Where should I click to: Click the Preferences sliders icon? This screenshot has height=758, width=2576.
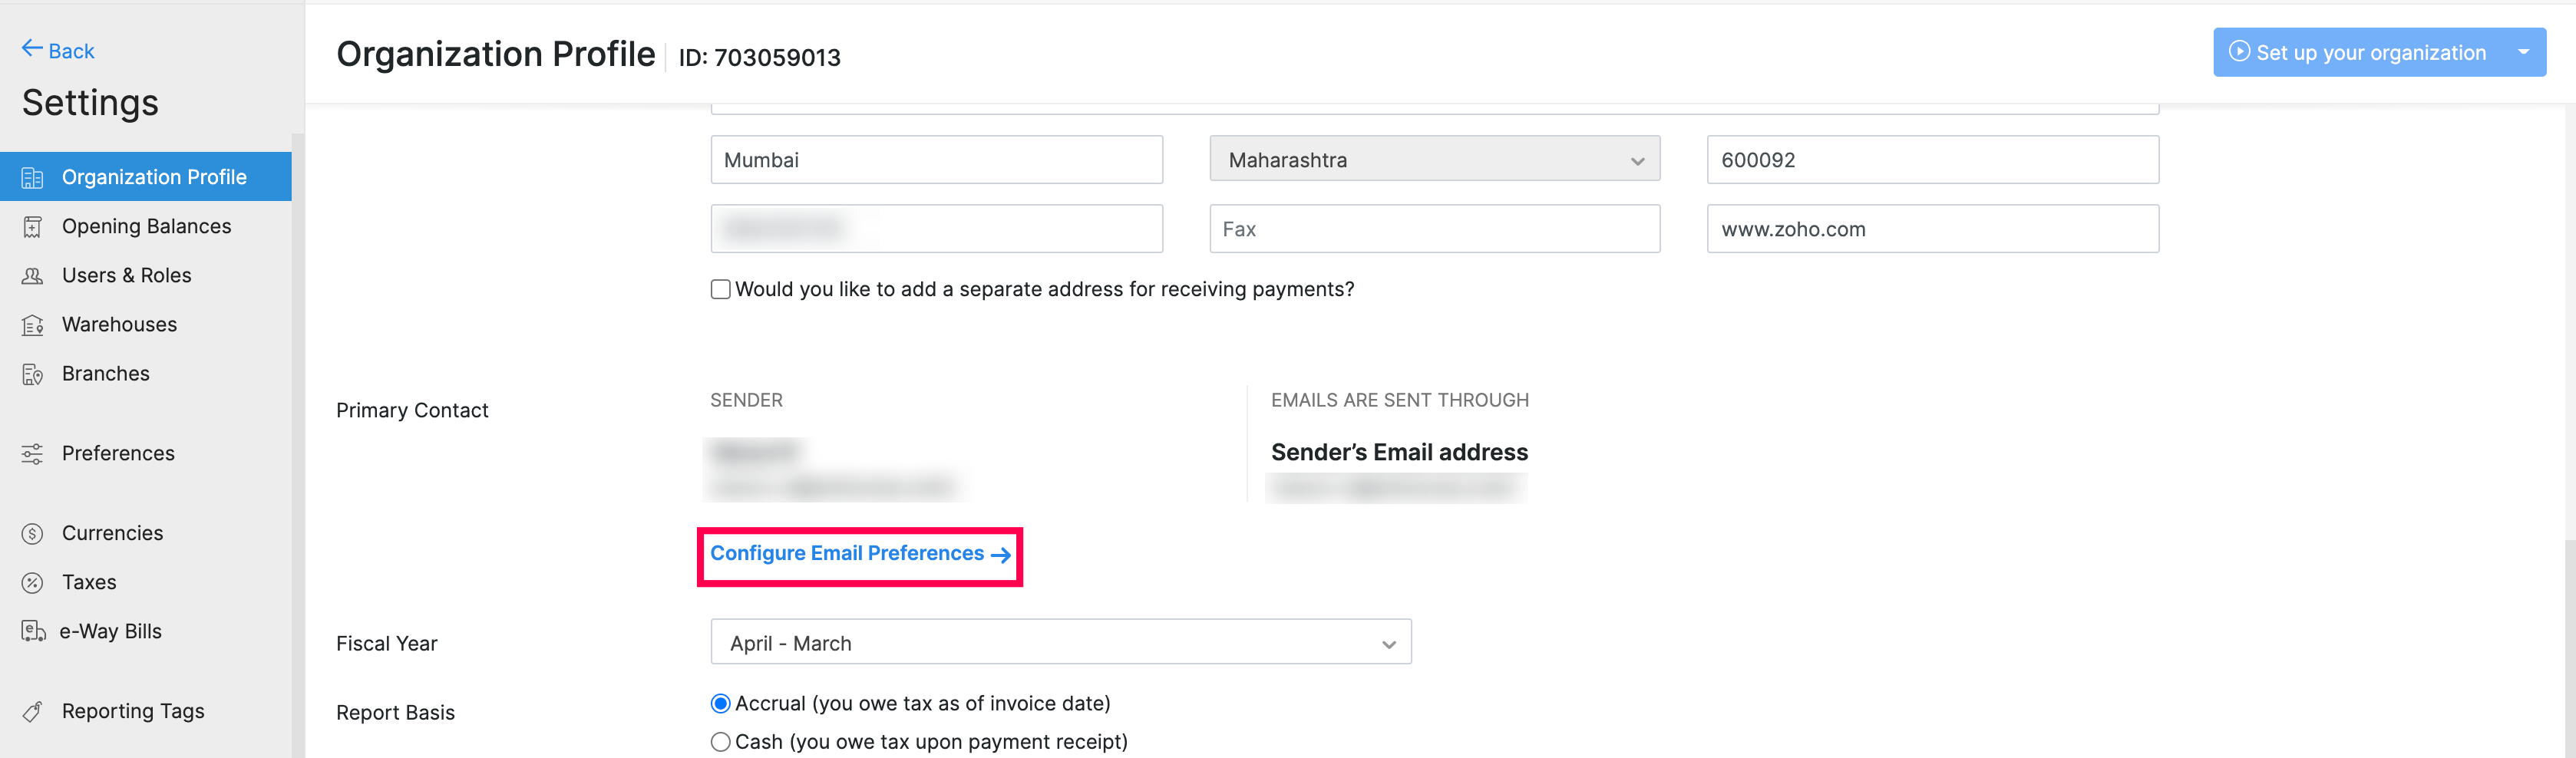click(32, 454)
